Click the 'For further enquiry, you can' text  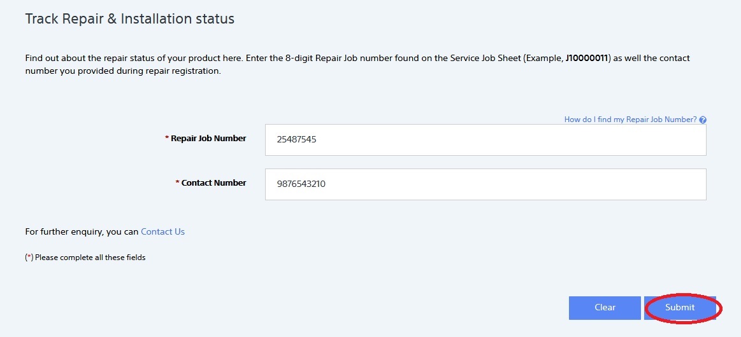click(82, 231)
